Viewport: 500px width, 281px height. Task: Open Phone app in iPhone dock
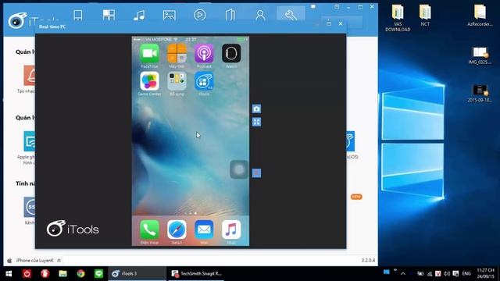149,229
